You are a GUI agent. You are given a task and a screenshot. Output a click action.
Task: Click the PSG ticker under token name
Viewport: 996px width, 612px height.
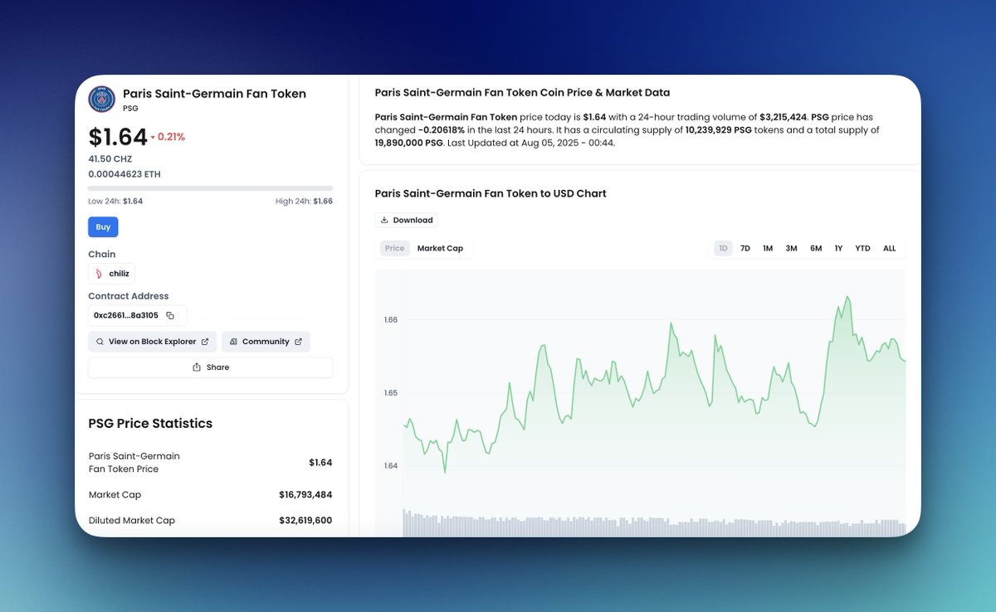130,109
